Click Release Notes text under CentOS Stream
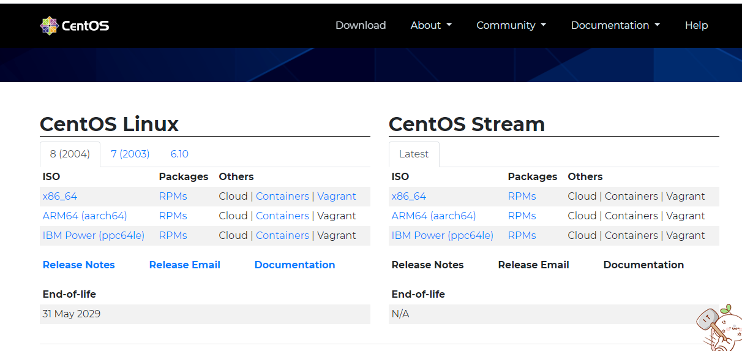Image resolution: width=742 pixels, height=351 pixels. click(x=428, y=265)
